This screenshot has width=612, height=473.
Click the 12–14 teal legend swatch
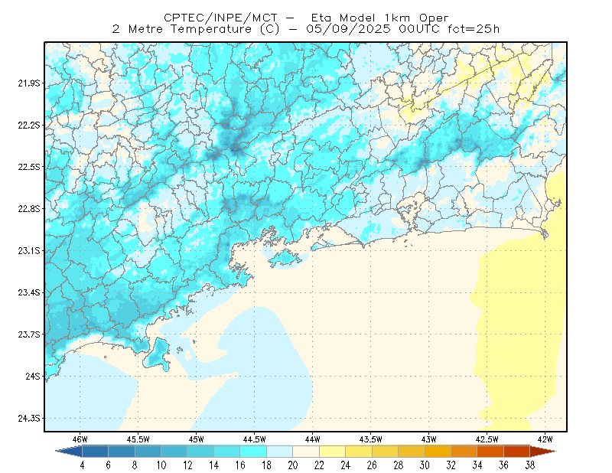click(200, 451)
